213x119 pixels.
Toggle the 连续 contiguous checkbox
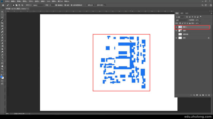click(x=65, y=5)
